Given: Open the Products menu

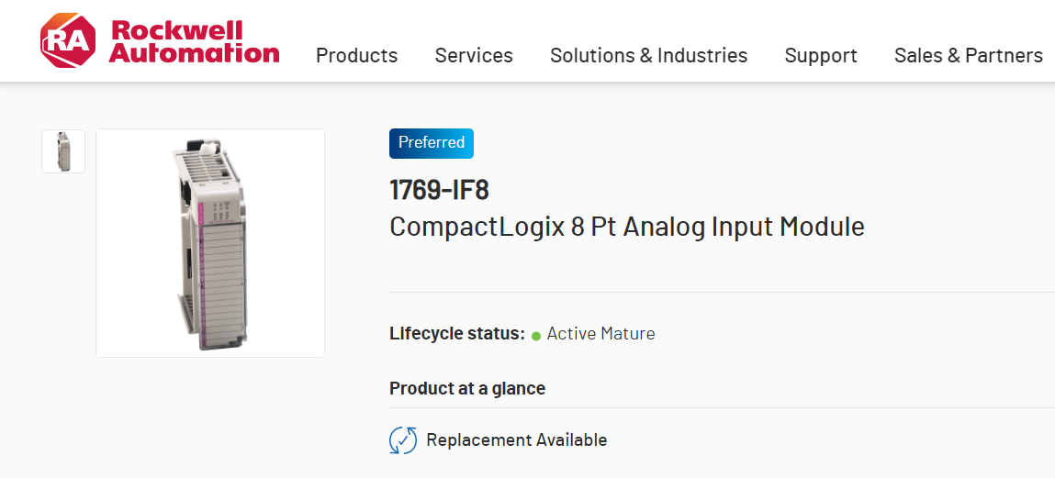Looking at the screenshot, I should [x=356, y=56].
